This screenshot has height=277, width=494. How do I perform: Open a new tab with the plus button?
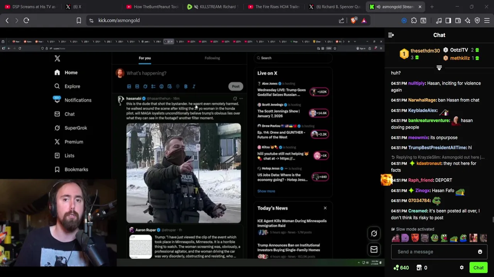pyautogui.click(x=432, y=7)
